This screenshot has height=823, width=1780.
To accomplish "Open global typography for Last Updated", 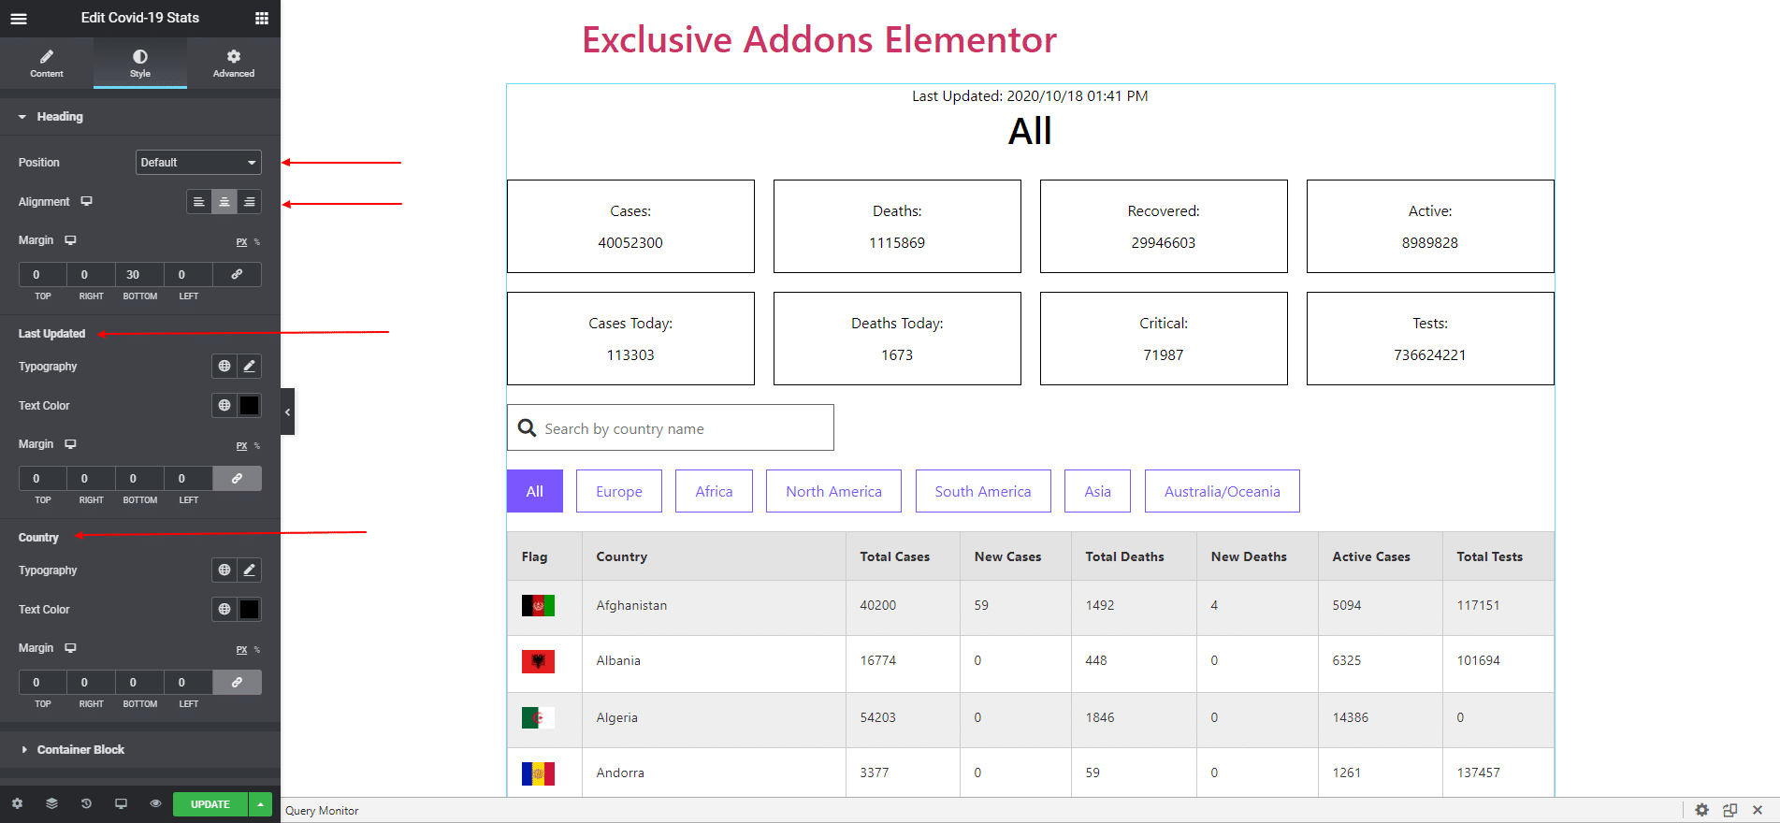I will click(x=224, y=367).
